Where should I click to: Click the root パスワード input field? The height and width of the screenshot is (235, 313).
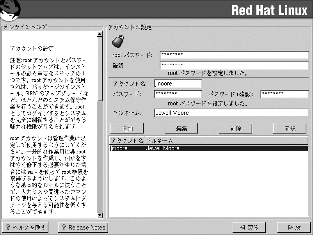(x=234, y=55)
